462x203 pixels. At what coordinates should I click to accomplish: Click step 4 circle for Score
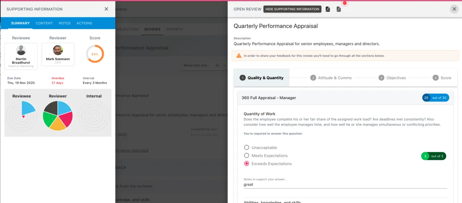tap(435, 78)
